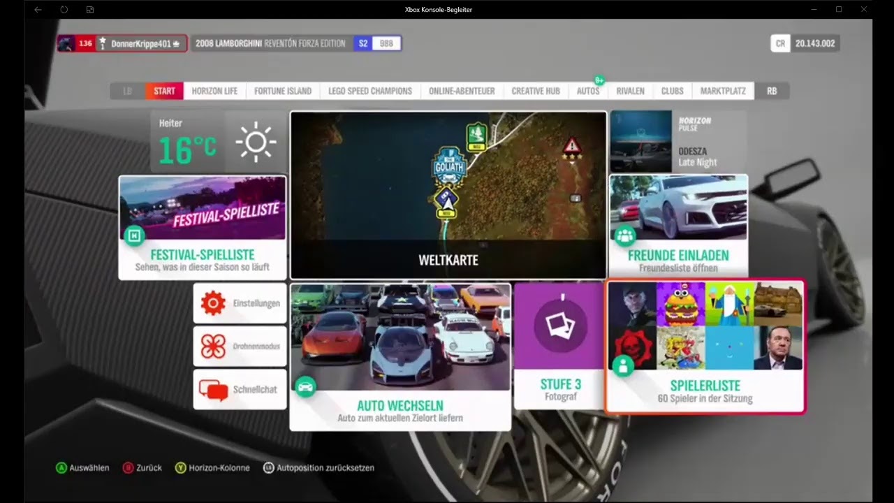This screenshot has width=894, height=503.
Task: Click the save-screenshot icon in title bar
Action: click(90, 10)
